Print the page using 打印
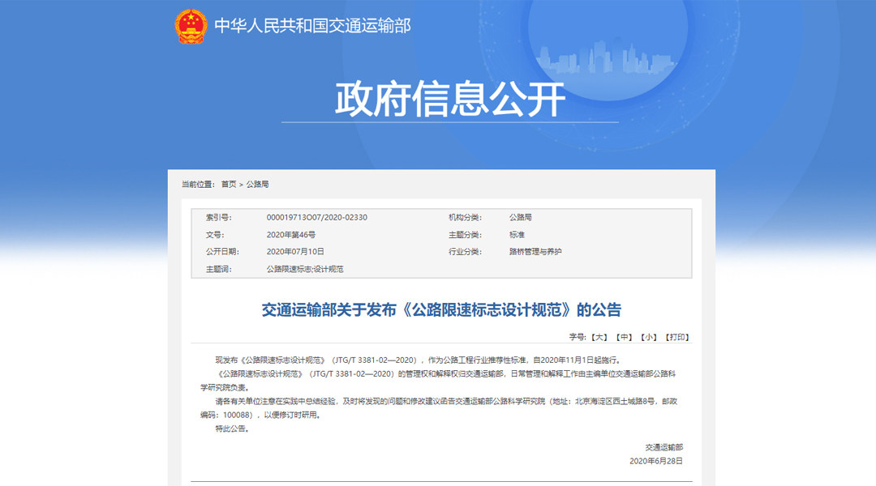Viewport: 876px width, 486px height. (676, 337)
